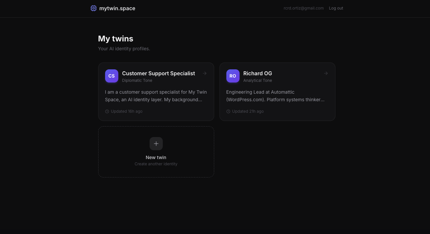Select the CS avatar on Customer Support Specialist
430x234 pixels.
coord(111,76)
